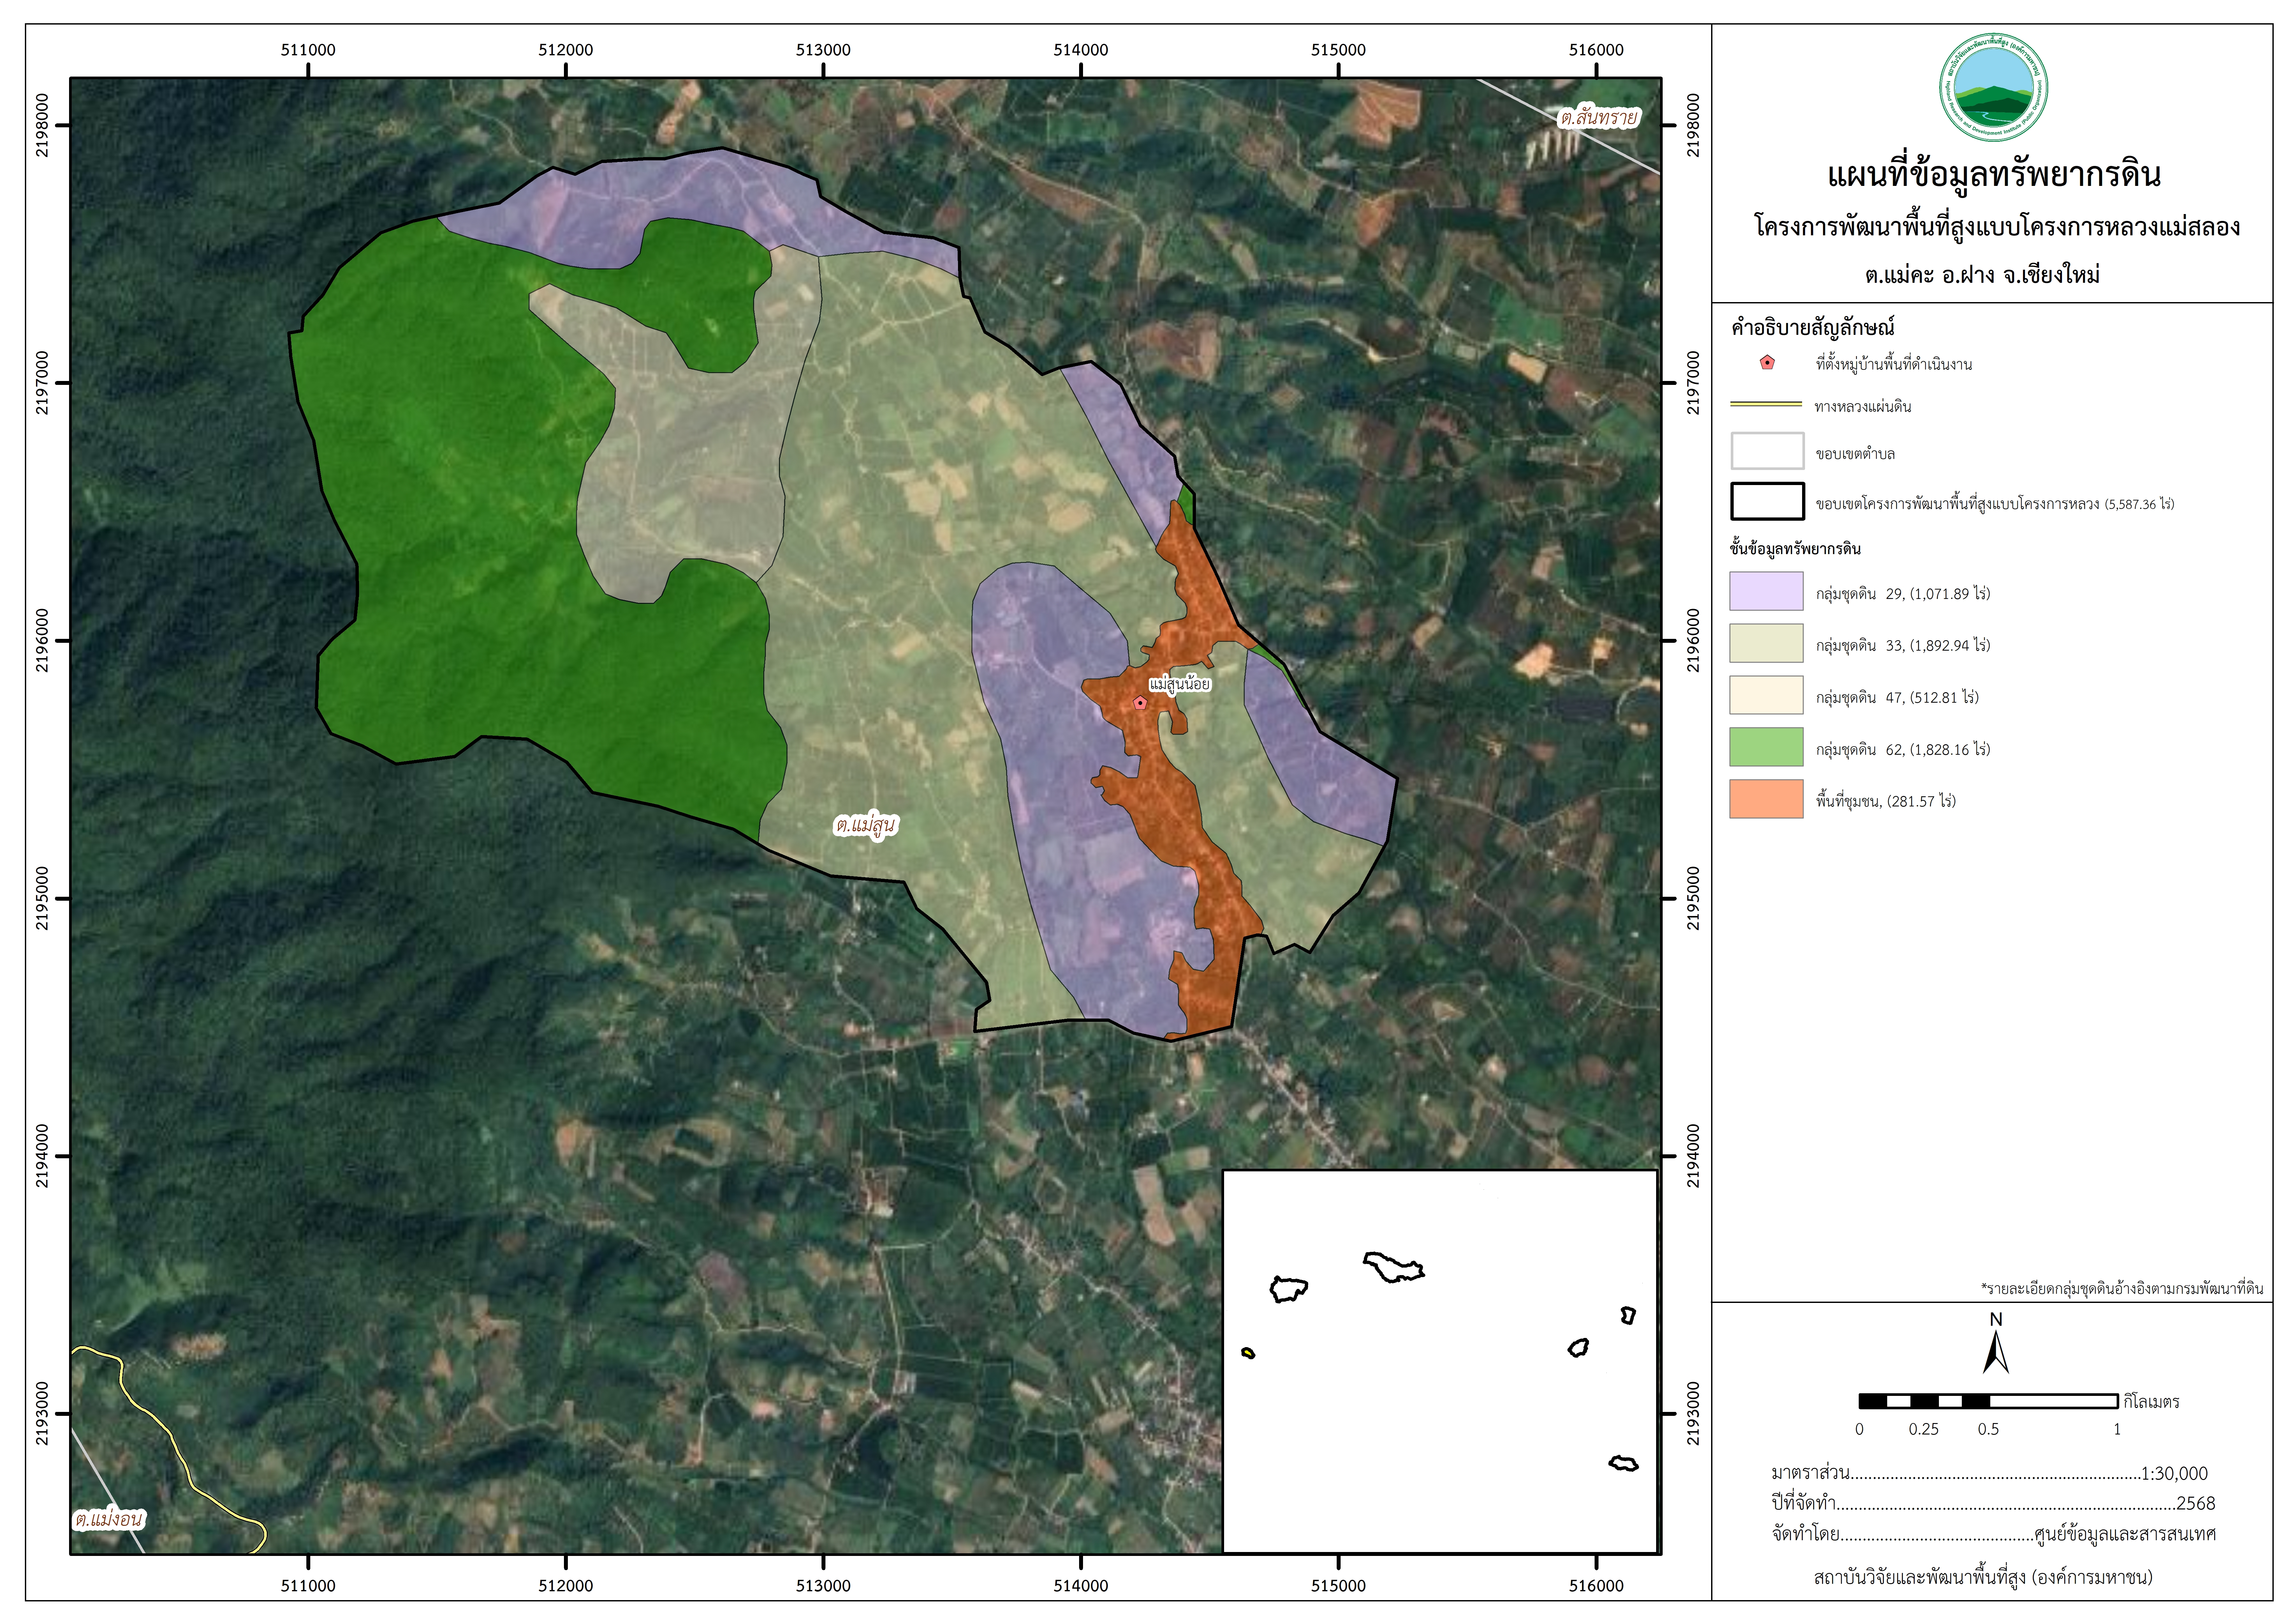This screenshot has height=1624, width=2295.
Task: Click legend label ขอบเขตตำบล
Action: pos(1855,454)
